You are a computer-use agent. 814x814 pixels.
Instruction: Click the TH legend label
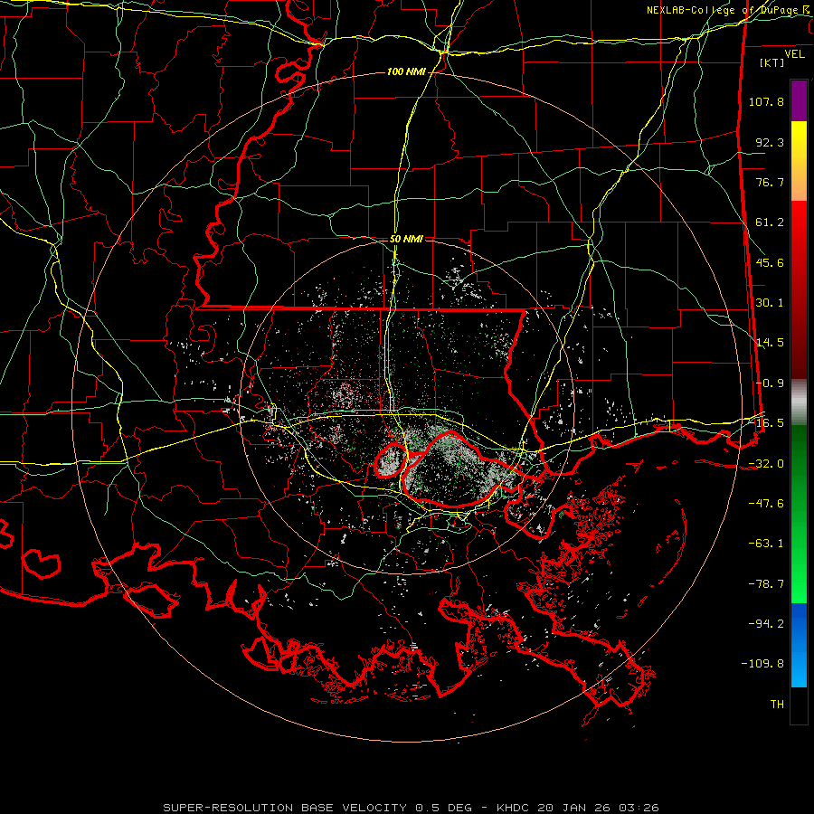[x=777, y=705]
